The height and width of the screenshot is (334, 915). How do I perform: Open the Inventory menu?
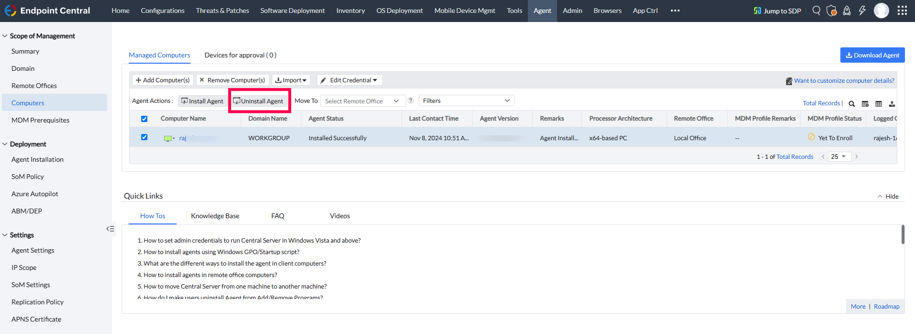351,11
